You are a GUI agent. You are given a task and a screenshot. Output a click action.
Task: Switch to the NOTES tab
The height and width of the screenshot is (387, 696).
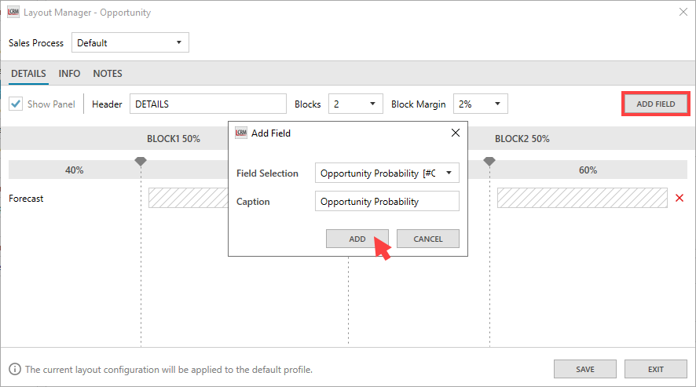tap(108, 74)
